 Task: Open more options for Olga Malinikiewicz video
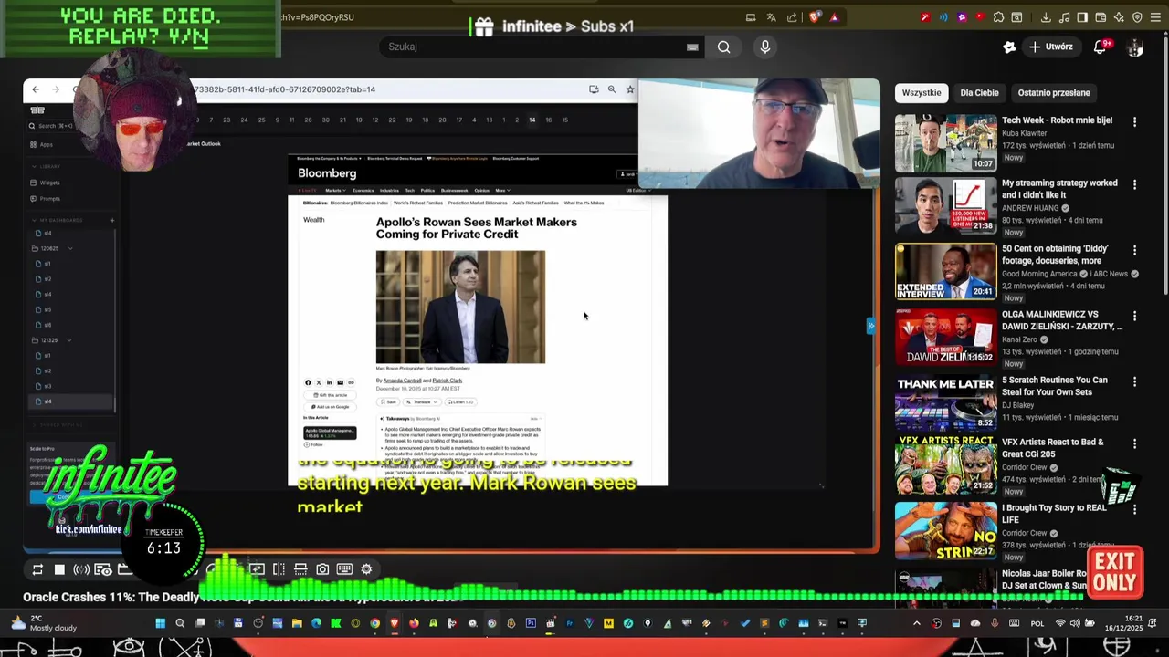coord(1134,316)
